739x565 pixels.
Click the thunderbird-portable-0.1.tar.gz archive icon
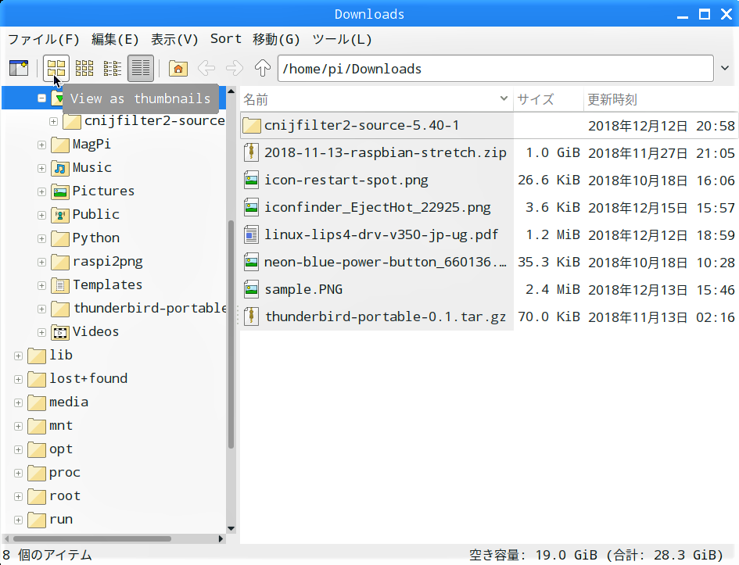[x=252, y=316]
